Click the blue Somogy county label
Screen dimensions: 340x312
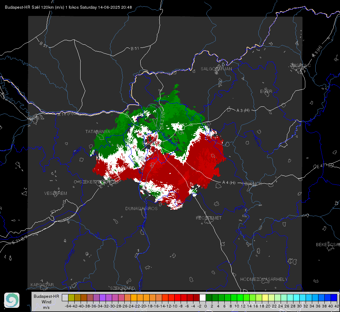click(x=69, y=256)
